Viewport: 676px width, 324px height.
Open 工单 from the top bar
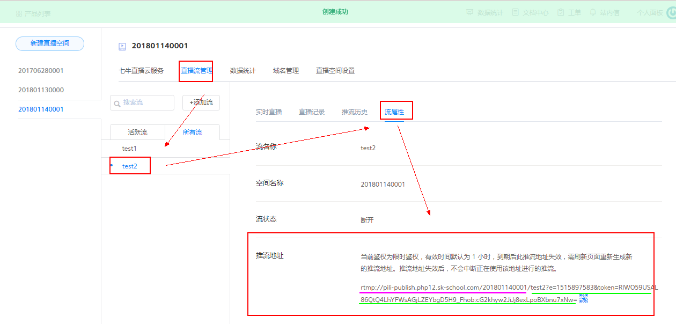[569, 12]
